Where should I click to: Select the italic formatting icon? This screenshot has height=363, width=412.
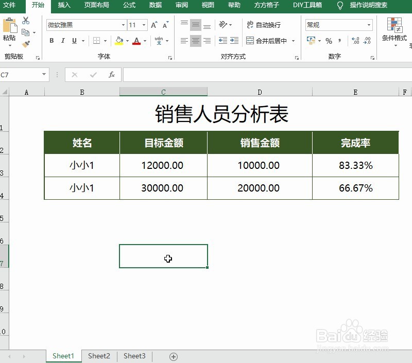62,41
